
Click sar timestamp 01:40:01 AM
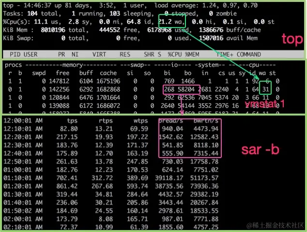pyautogui.click(x=23, y=203)
